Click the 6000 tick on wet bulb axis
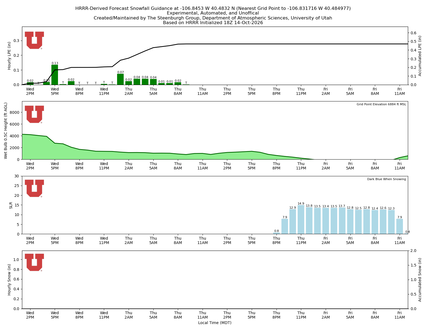The image size is (426, 329). (15, 124)
